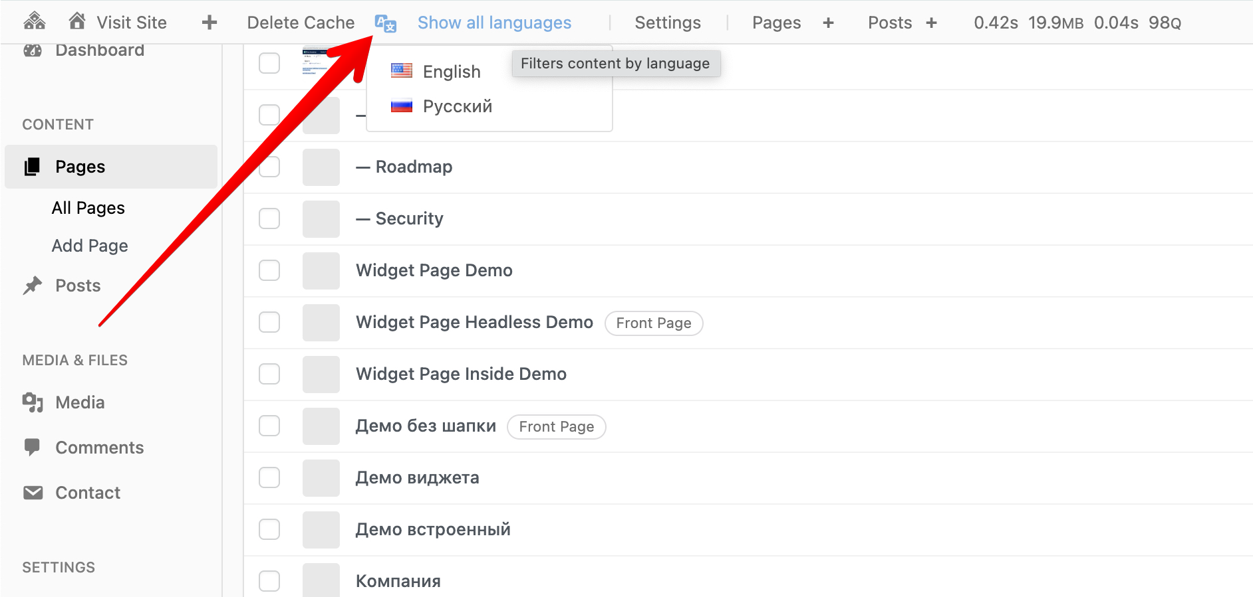This screenshot has height=597, width=1253.
Task: Open Media via its sidebar icon
Action: tap(33, 402)
